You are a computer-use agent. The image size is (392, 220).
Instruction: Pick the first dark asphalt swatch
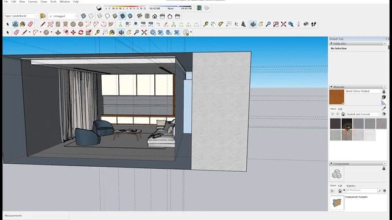coord(335,123)
